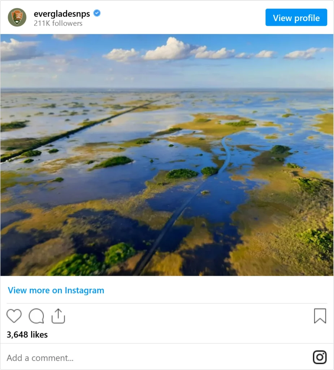Viewport: 334px width, 370px height.
Task: Open the Everglades aerial photo
Action: pyautogui.click(x=167, y=155)
